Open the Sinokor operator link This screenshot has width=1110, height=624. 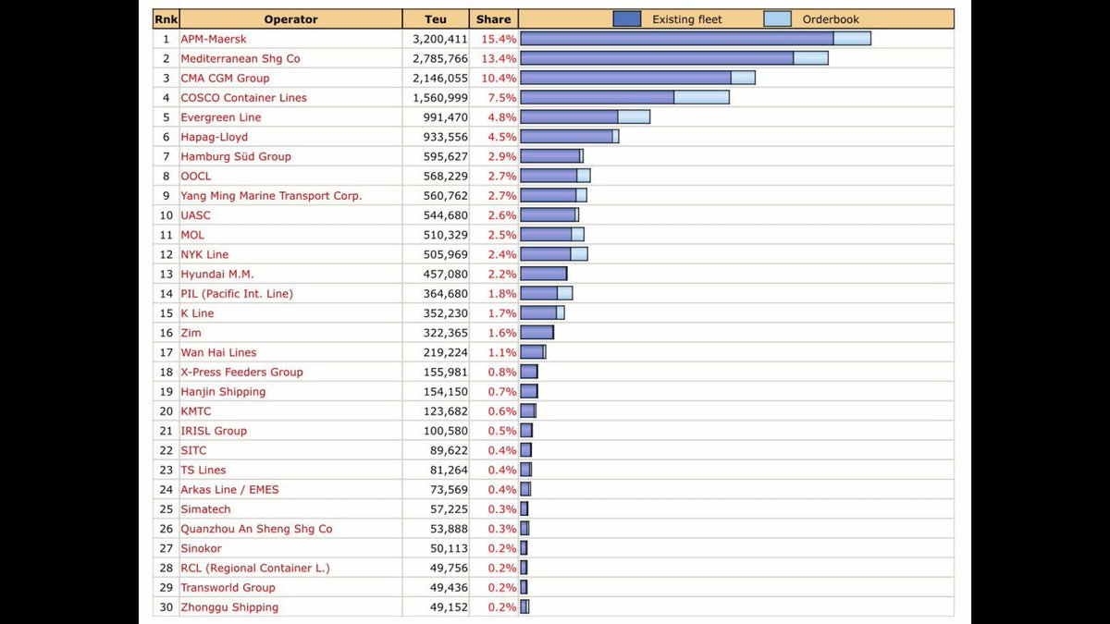tap(201, 548)
